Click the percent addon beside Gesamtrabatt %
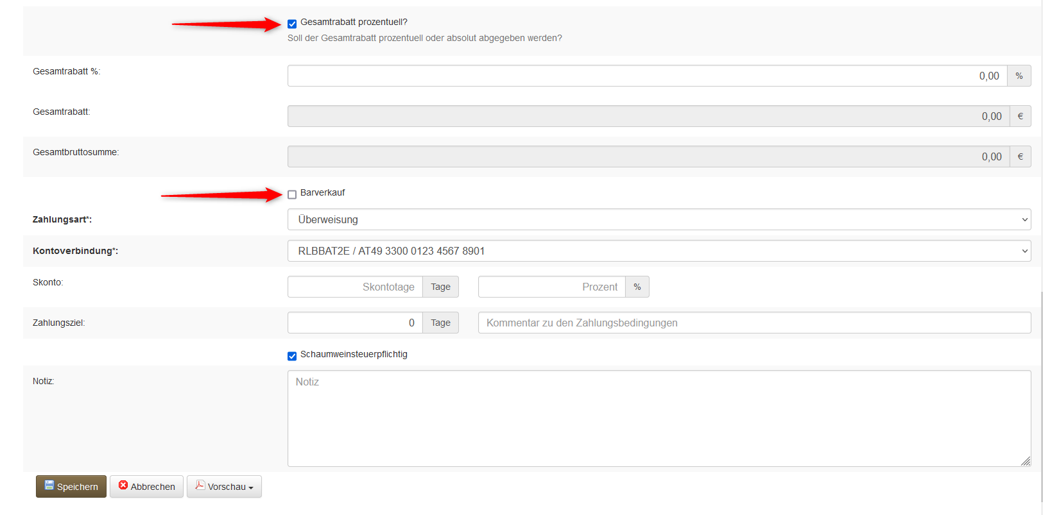Viewport: 1043px width, 515px height. 1019,76
